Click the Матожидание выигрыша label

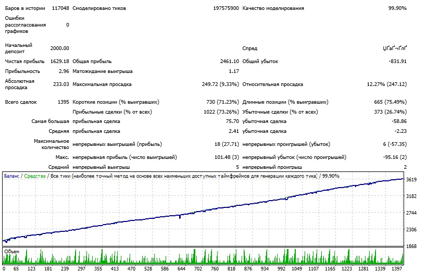(103, 71)
